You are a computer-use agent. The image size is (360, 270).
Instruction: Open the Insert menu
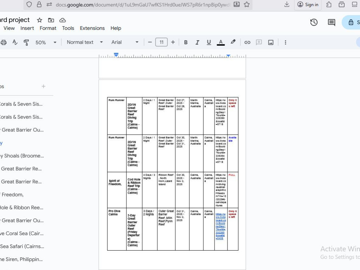point(27,28)
